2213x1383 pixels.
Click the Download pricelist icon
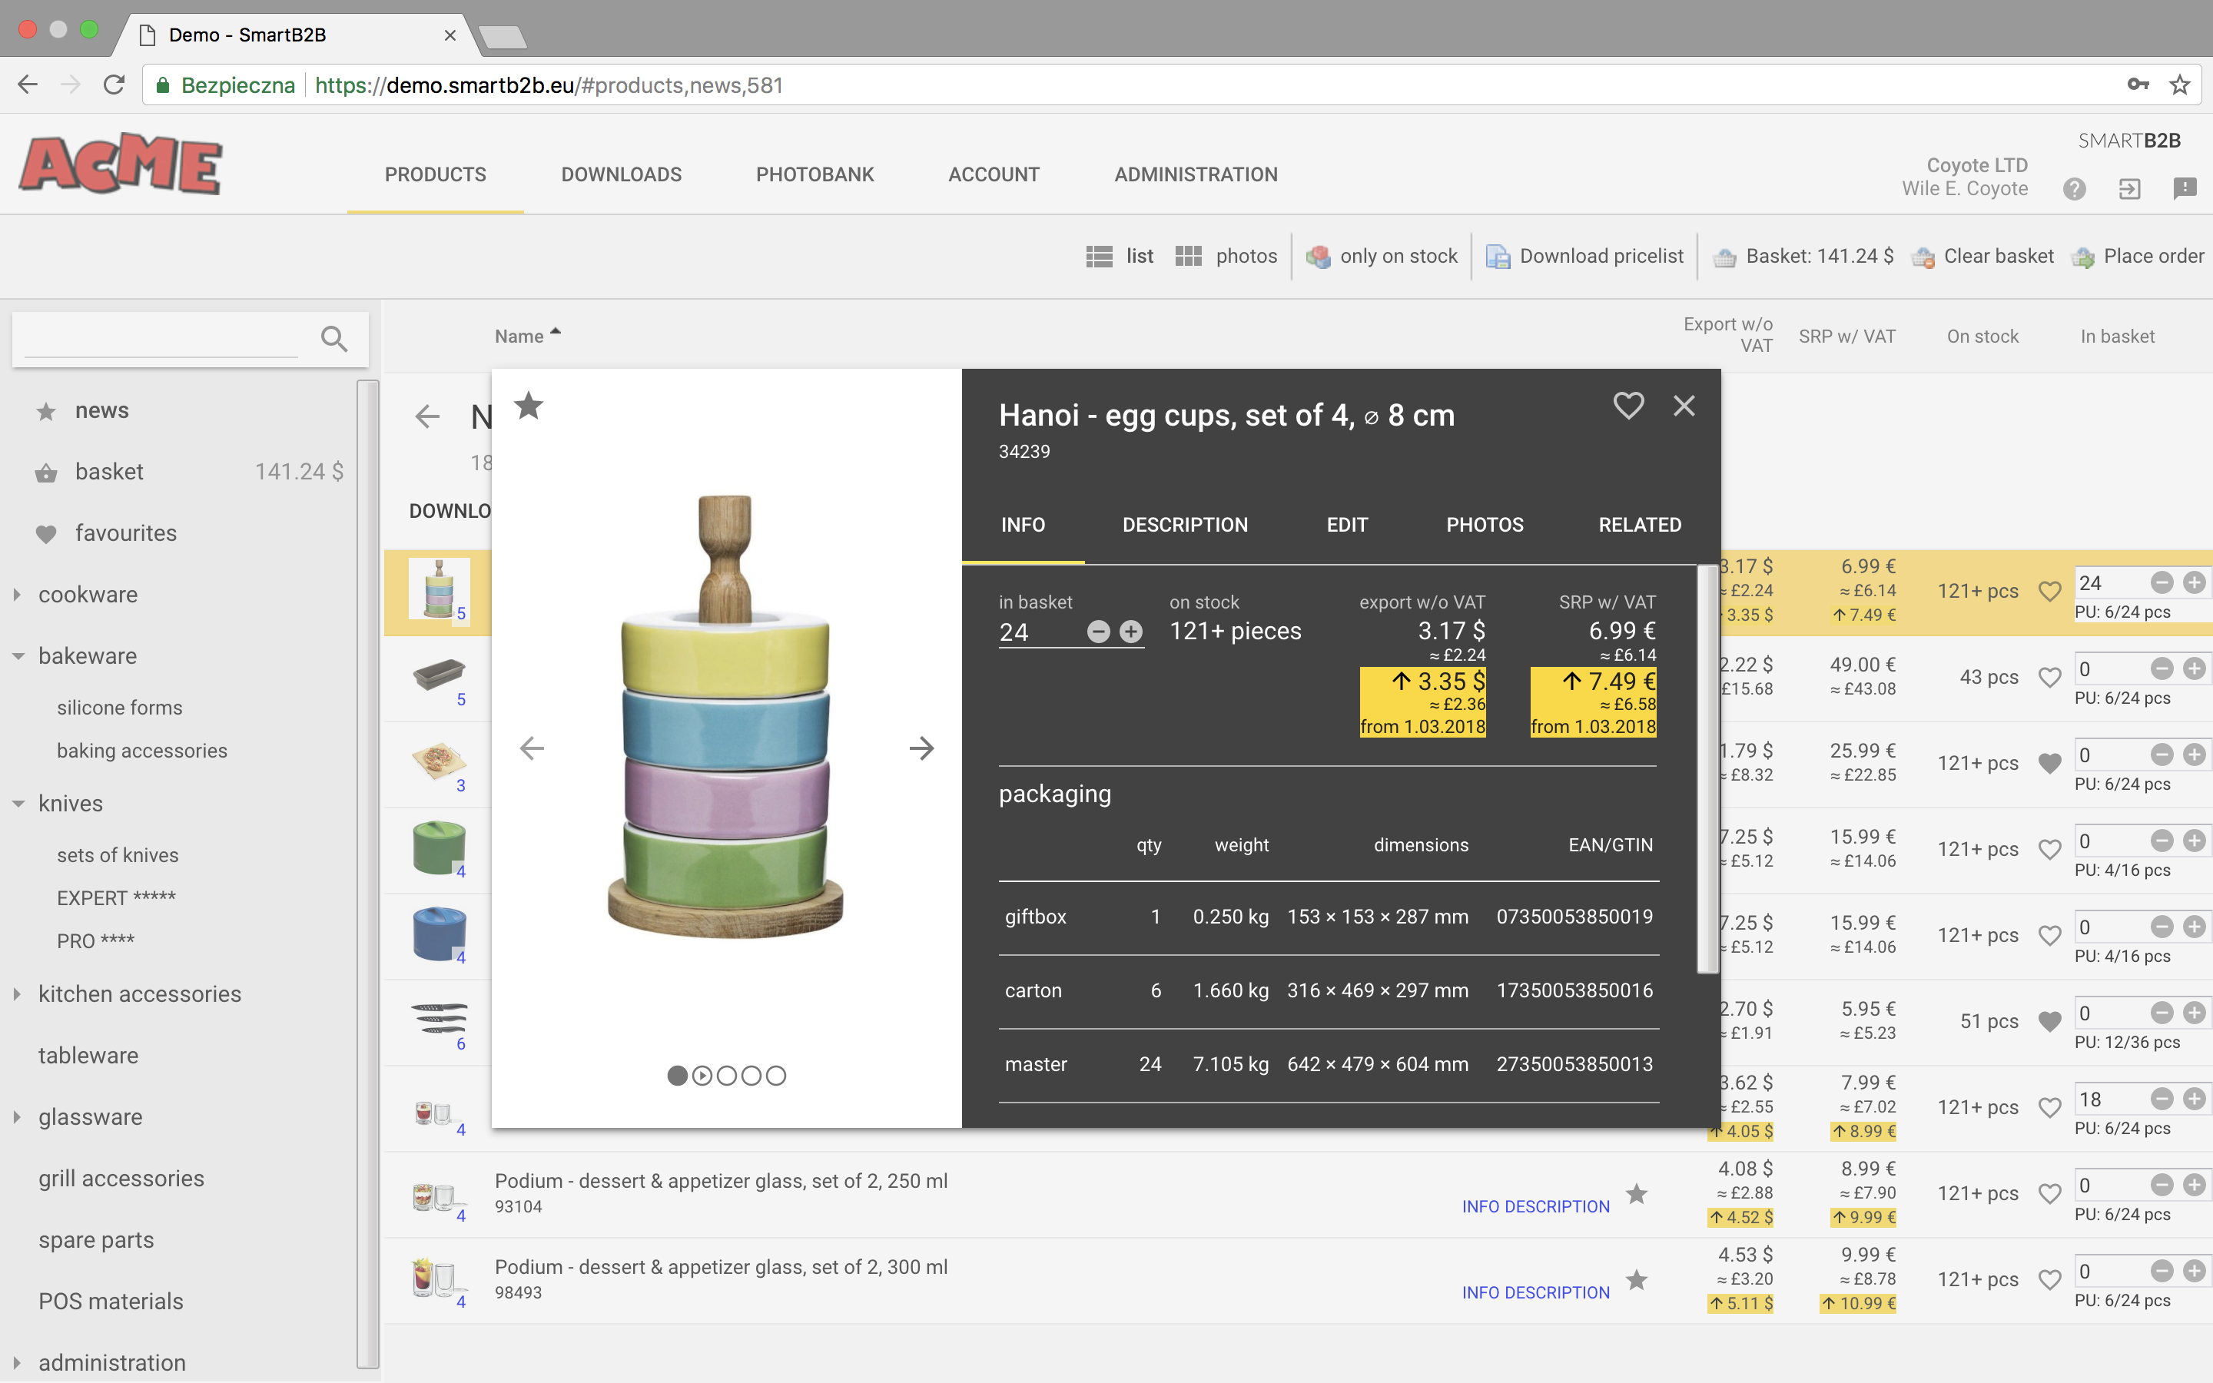pyautogui.click(x=1498, y=257)
